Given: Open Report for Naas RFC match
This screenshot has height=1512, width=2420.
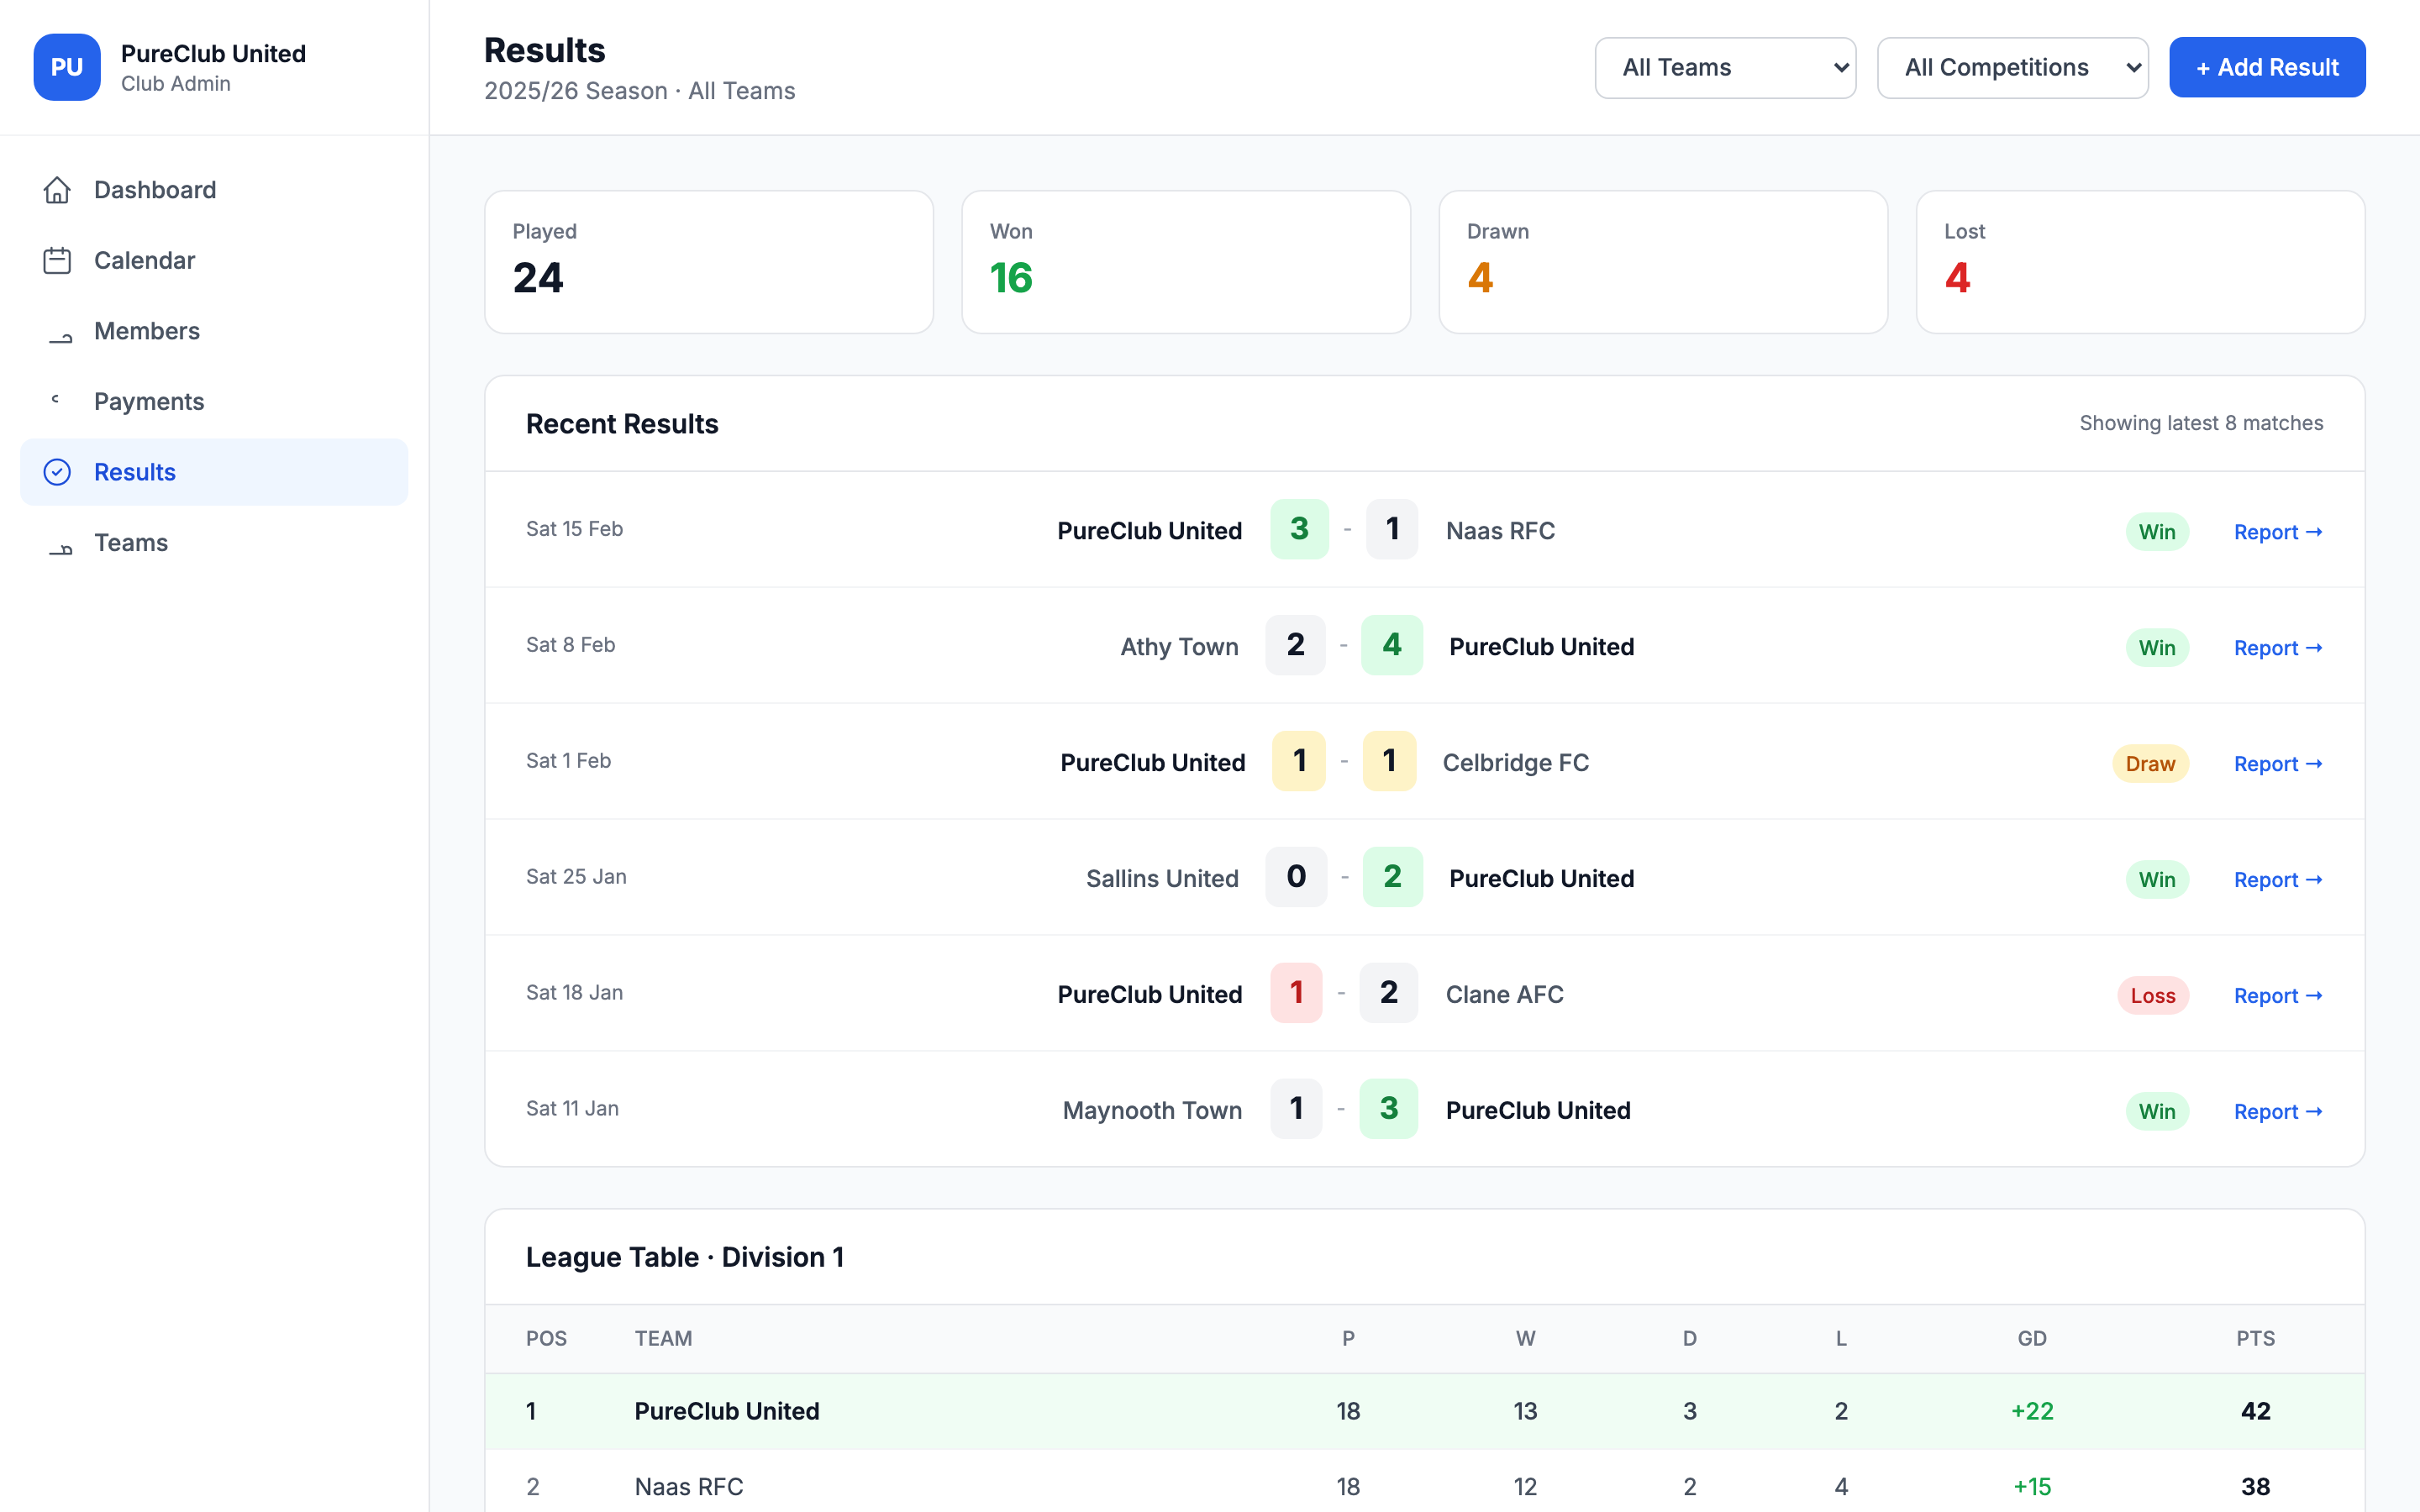Looking at the screenshot, I should click(x=2278, y=532).
